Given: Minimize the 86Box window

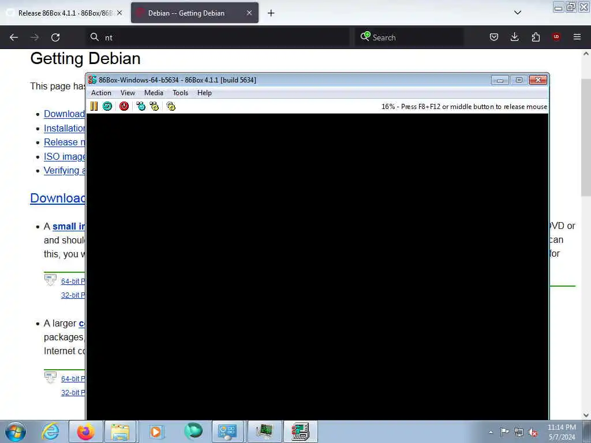Looking at the screenshot, I should click(x=500, y=80).
